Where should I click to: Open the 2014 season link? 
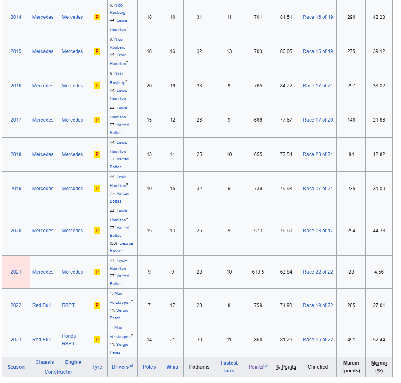click(16, 17)
